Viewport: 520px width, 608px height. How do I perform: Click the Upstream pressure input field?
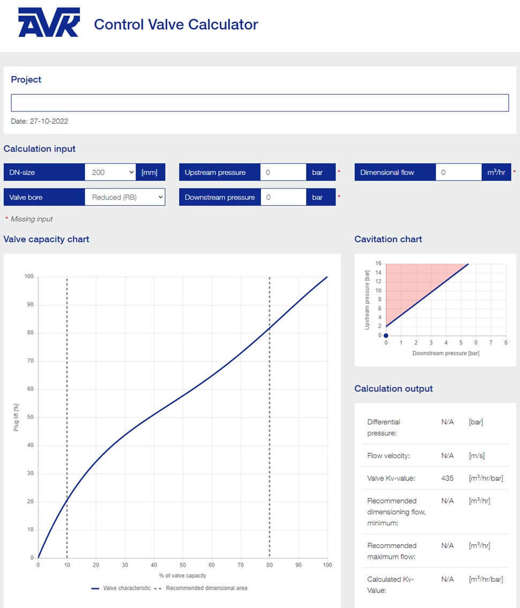click(x=283, y=172)
